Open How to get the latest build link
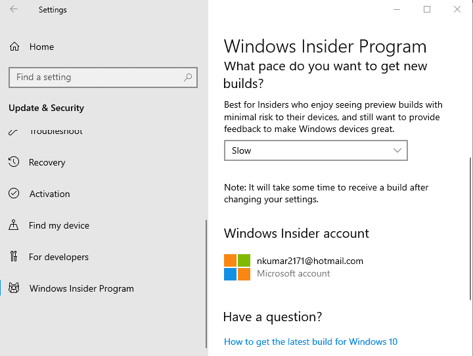The image size is (473, 356). click(311, 342)
